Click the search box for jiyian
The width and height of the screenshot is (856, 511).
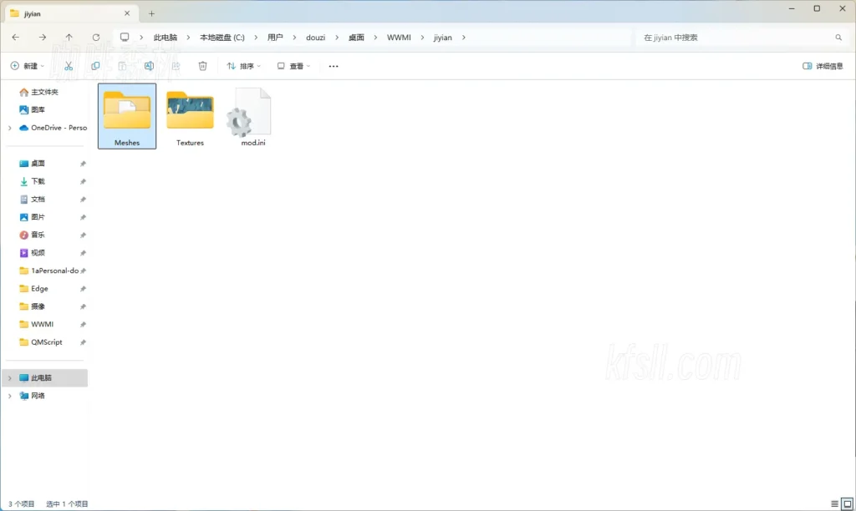736,38
